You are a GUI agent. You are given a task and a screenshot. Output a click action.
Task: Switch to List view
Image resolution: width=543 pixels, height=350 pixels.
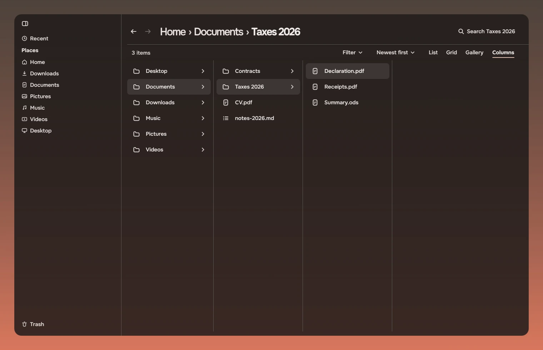[433, 52]
